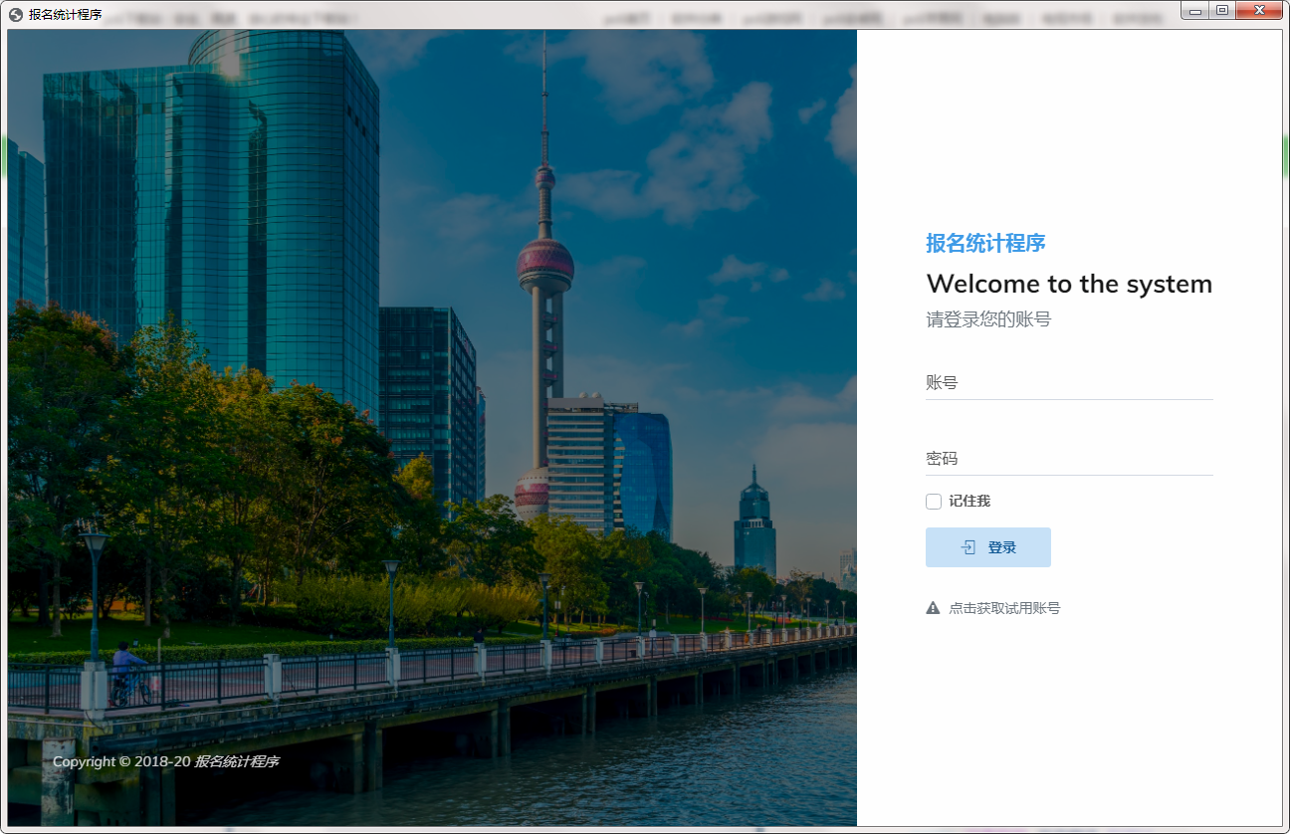The width and height of the screenshot is (1290, 834).
Task: Close the 报名统计程序 window
Action: 1260,10
